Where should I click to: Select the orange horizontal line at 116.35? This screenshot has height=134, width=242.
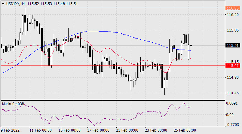pos(113,8)
